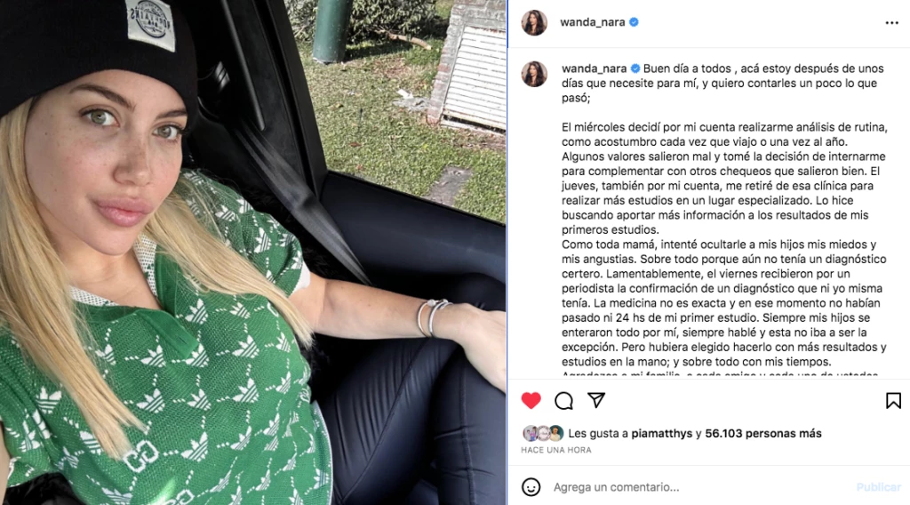The width and height of the screenshot is (910, 505).
Task: Open the three-dots more options menu
Action: click(892, 22)
